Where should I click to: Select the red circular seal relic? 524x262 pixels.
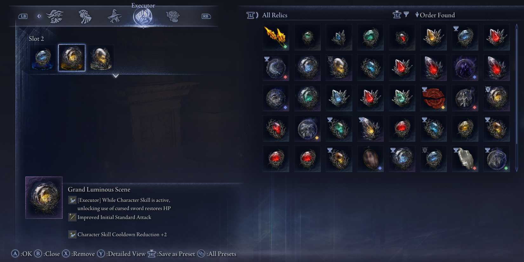[x=433, y=98]
